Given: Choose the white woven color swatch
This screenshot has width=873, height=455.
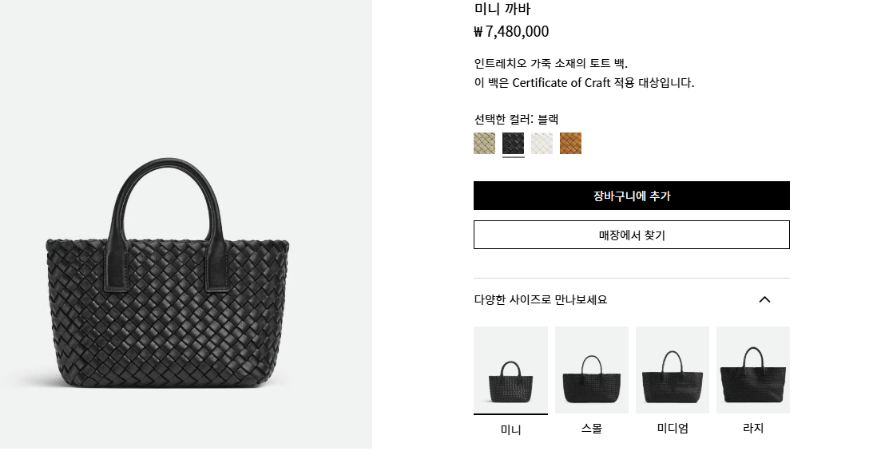Looking at the screenshot, I should click(x=542, y=144).
